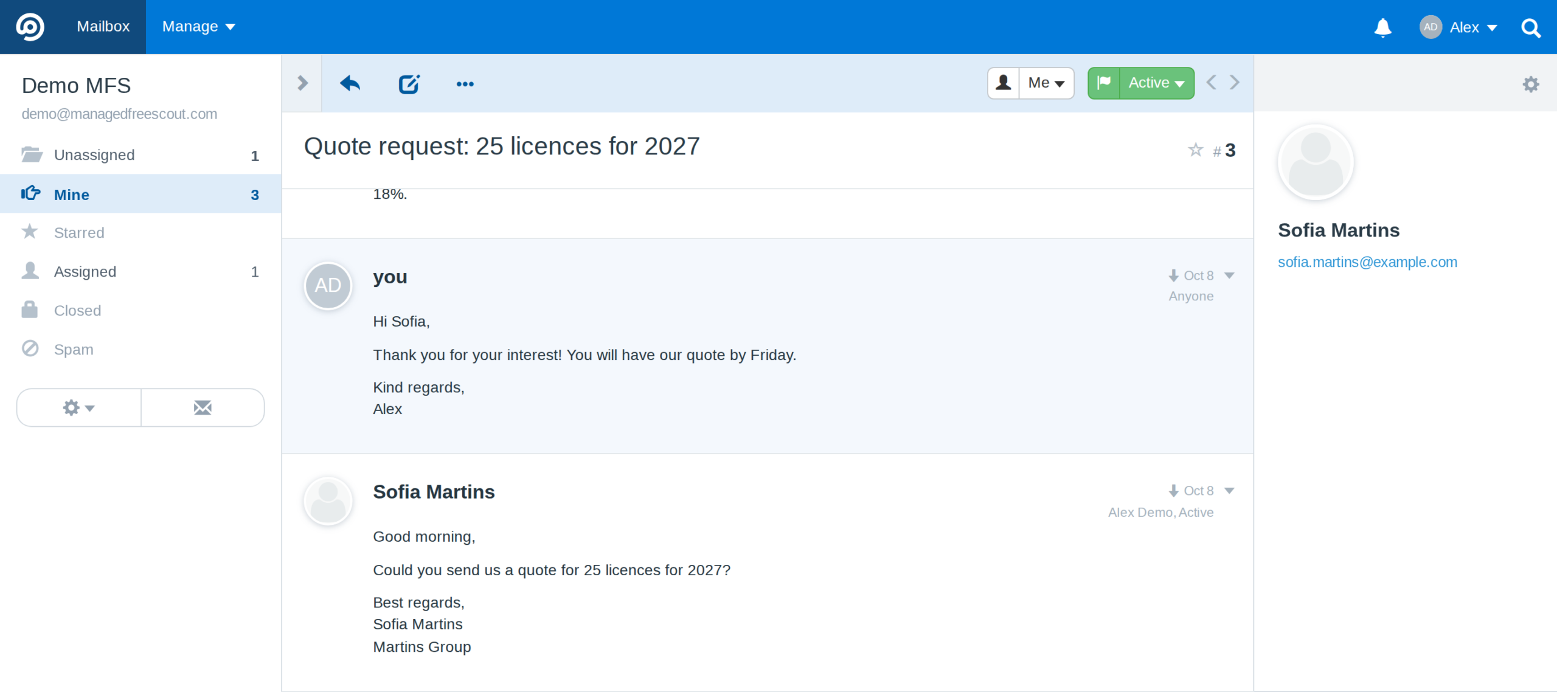Expand the sidebar with chevron arrow
Screen dimensions: 1557x692
point(302,83)
